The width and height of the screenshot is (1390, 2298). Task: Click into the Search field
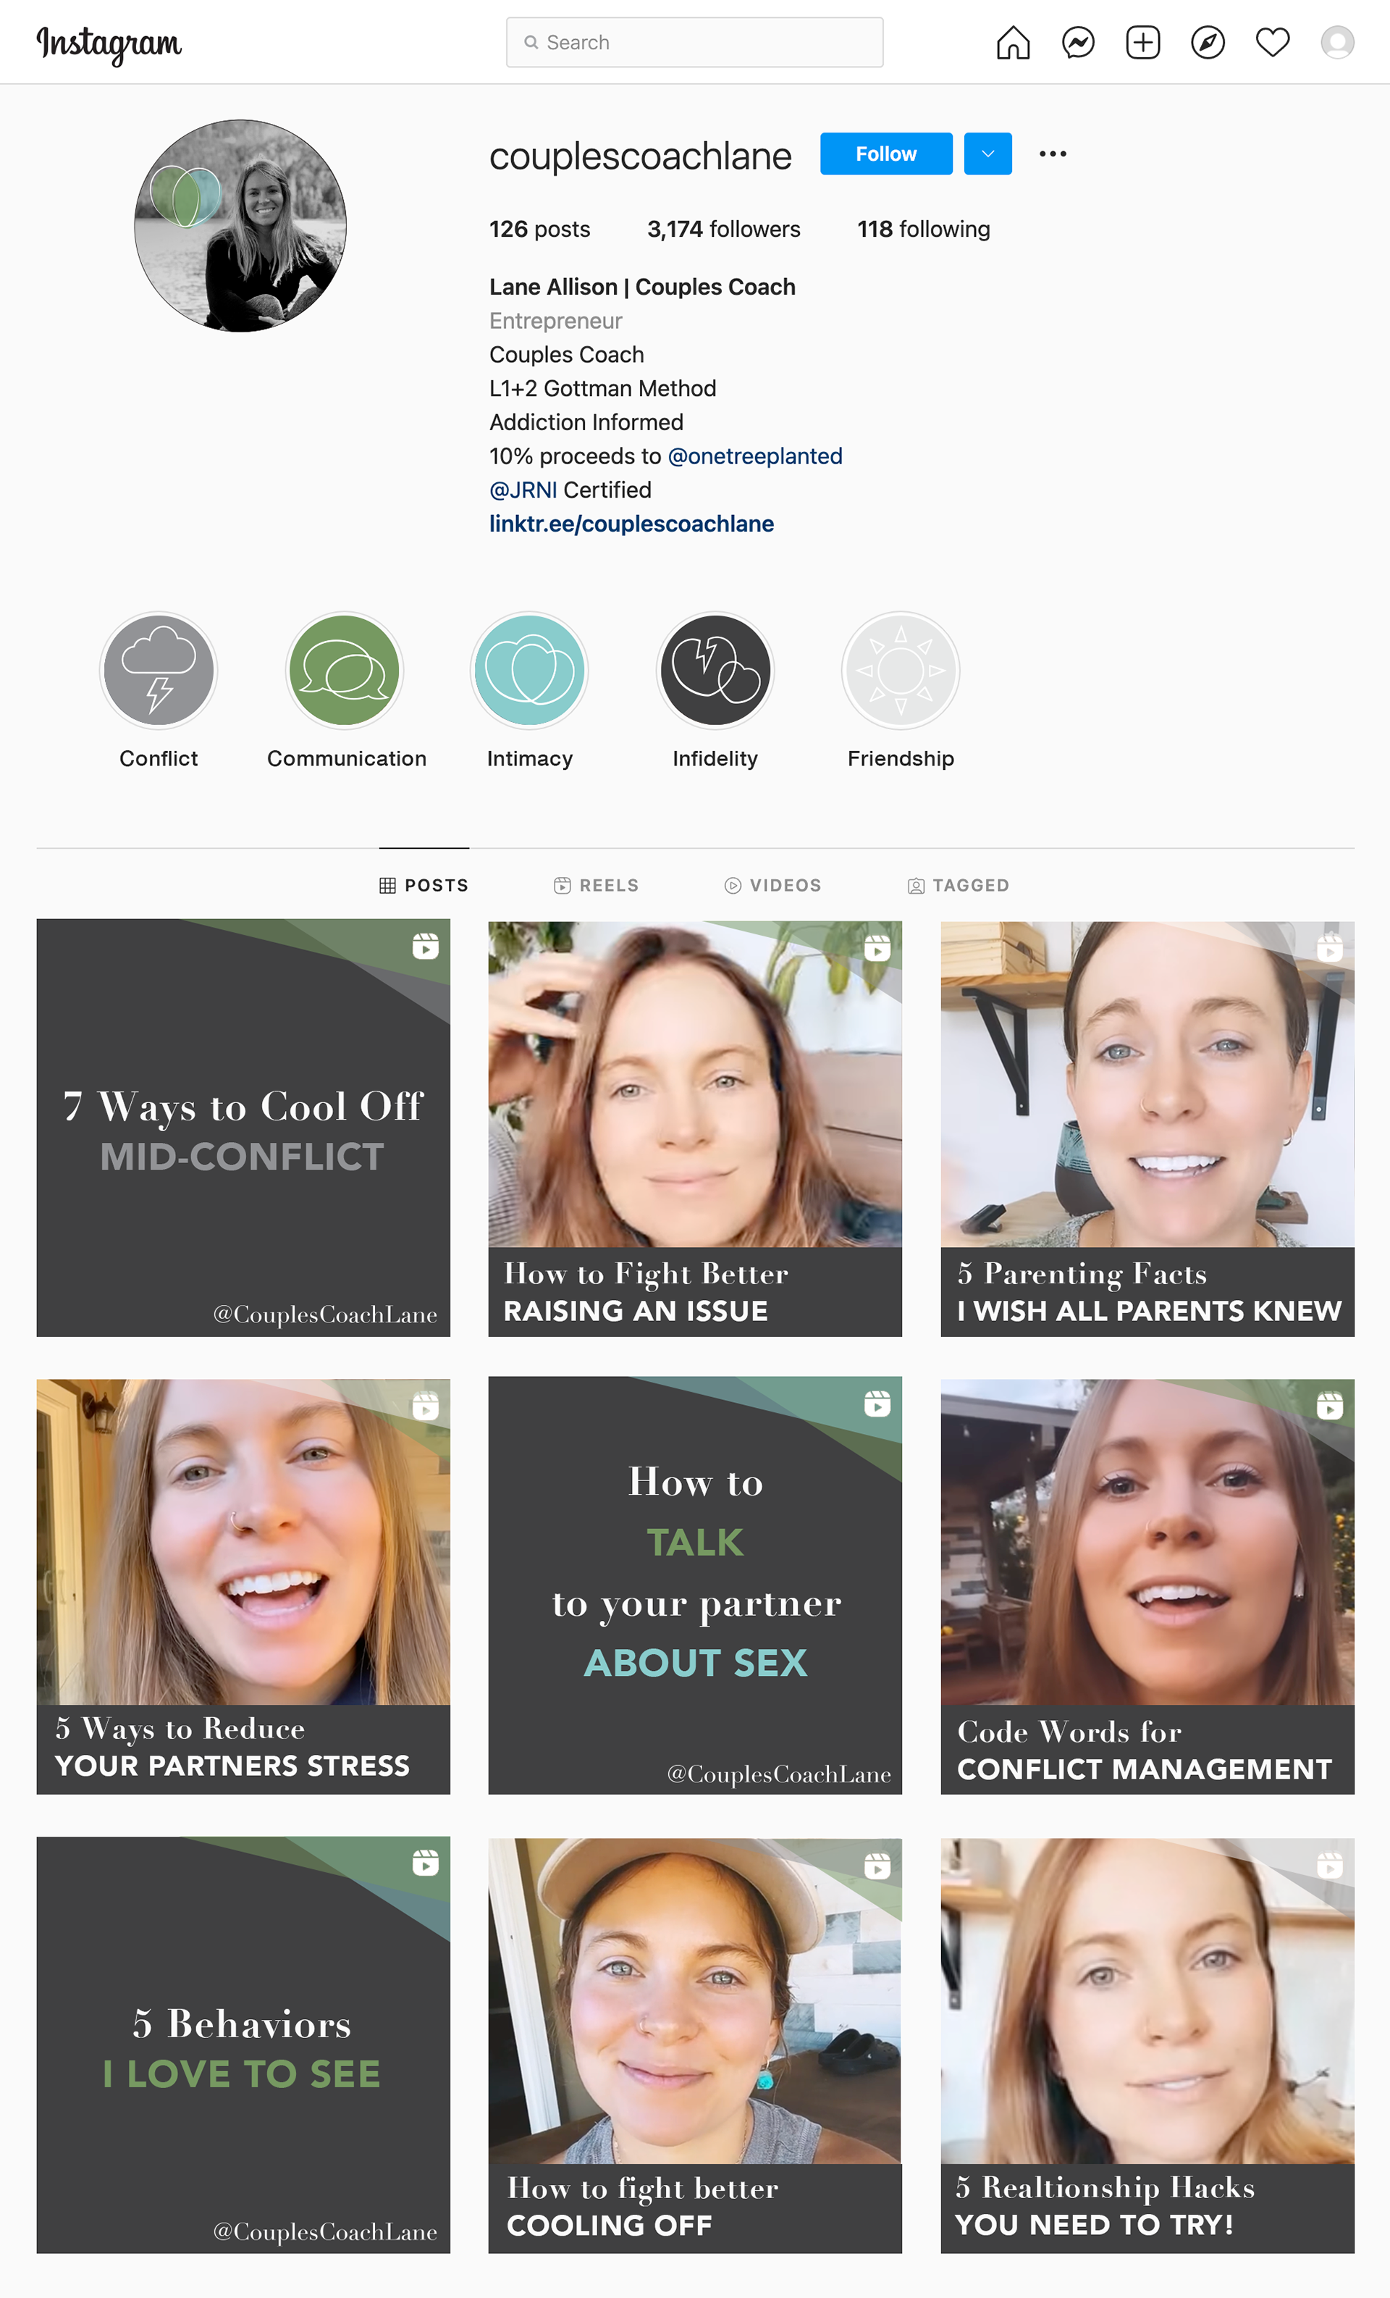coord(694,42)
